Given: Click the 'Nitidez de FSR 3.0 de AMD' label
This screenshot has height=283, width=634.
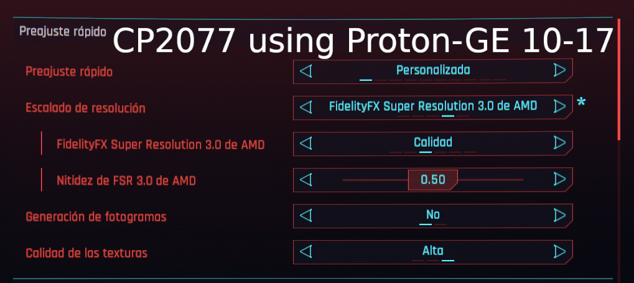Looking at the screenshot, I should pos(126,181).
